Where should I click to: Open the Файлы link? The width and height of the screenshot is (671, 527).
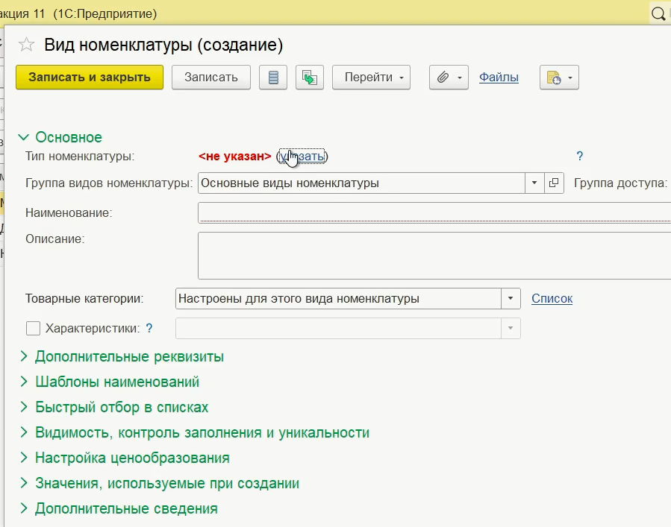coord(499,78)
